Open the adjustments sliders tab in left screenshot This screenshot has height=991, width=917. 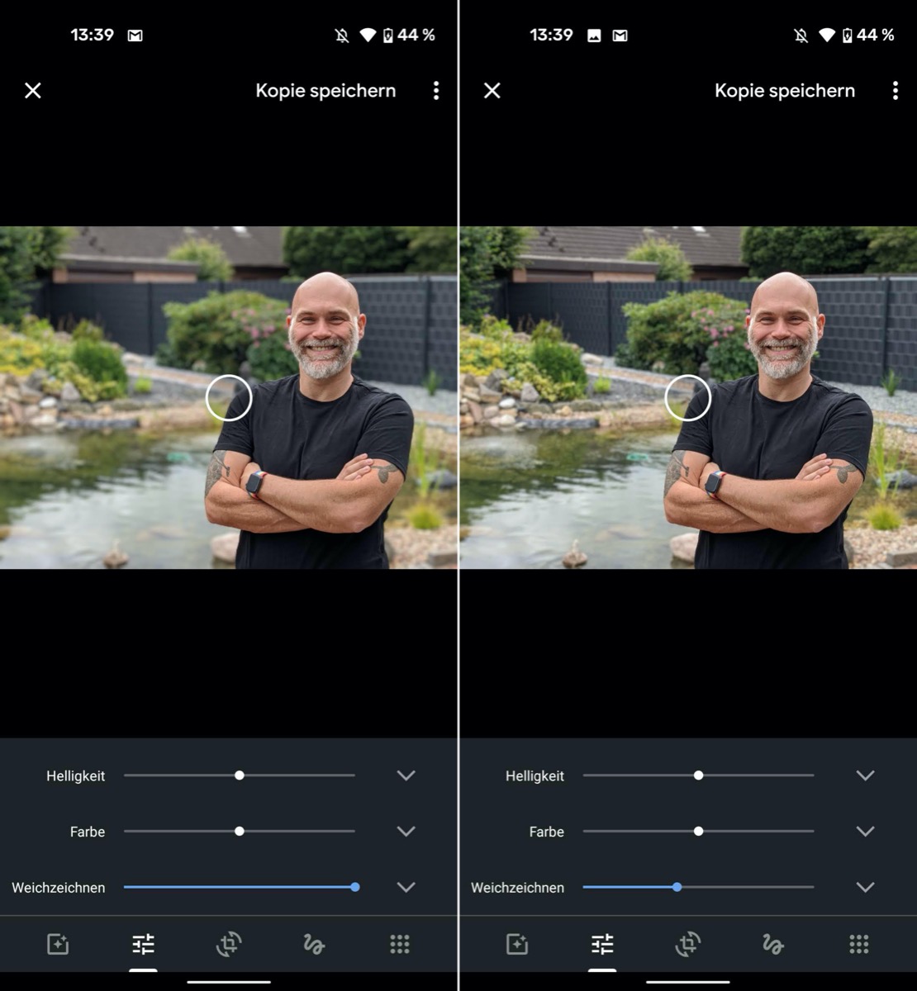pos(144,944)
